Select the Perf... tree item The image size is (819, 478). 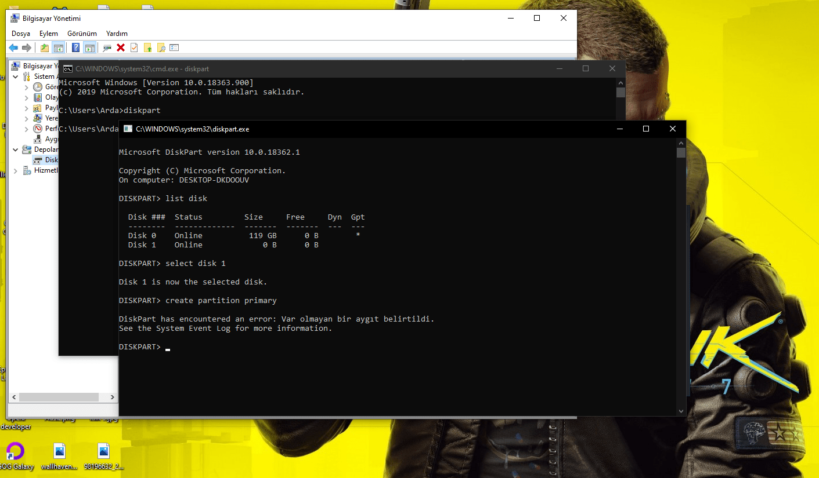pyautogui.click(x=45, y=129)
